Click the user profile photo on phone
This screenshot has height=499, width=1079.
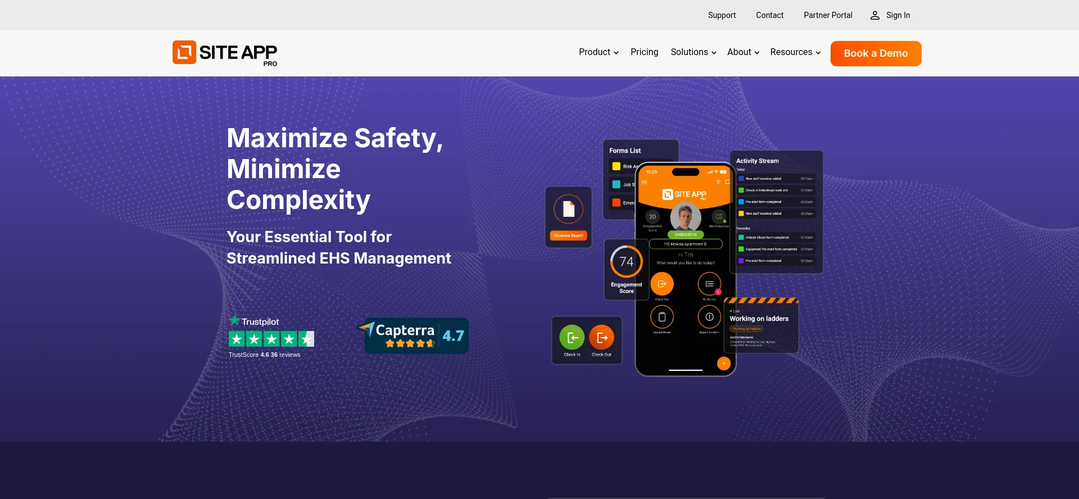(686, 216)
